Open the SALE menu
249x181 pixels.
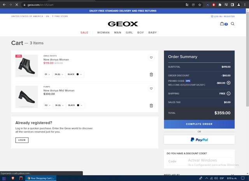84,33
